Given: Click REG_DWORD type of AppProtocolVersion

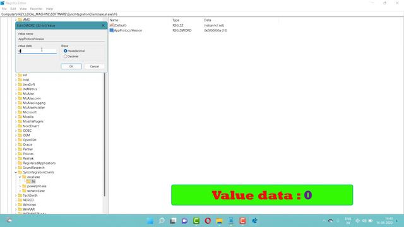Looking at the screenshot, I should tap(182, 30).
